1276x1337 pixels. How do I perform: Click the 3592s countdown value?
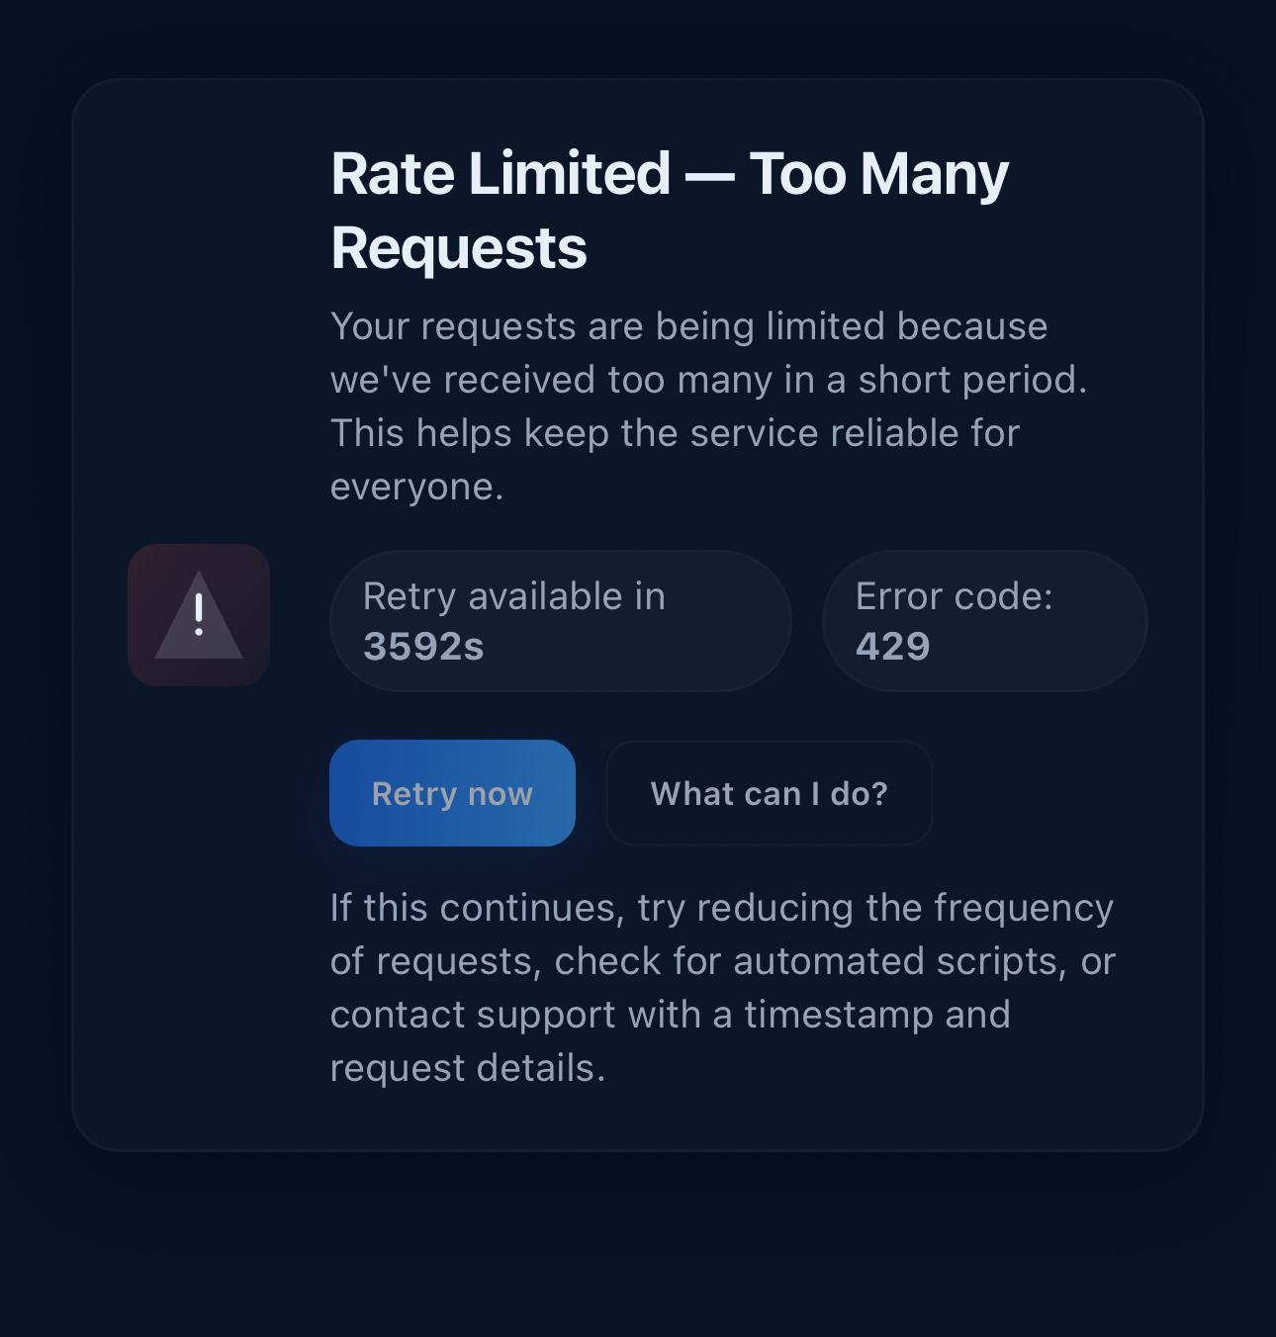pos(423,647)
